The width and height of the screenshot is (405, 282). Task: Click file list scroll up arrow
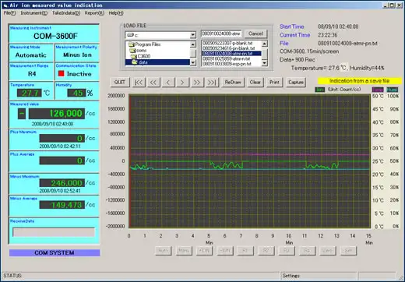point(264,44)
